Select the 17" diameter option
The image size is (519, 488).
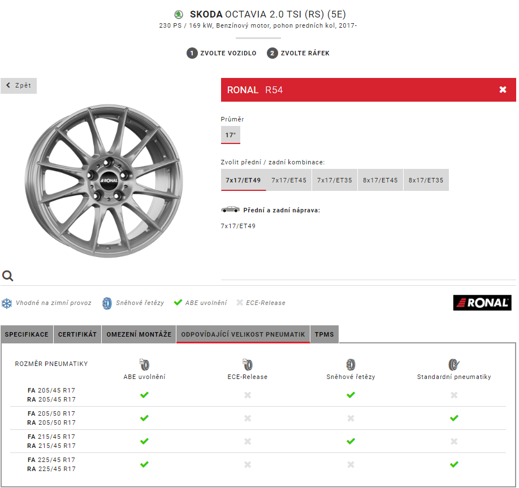(231, 135)
